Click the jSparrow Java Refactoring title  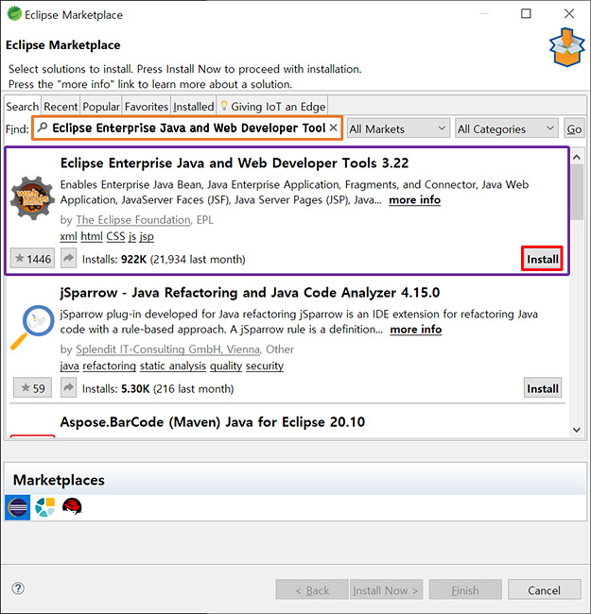pyautogui.click(x=250, y=293)
